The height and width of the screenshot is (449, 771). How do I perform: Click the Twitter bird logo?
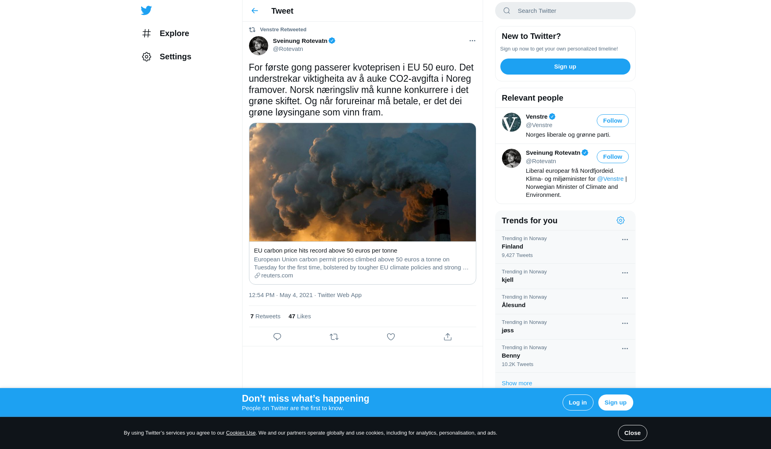pos(146,10)
